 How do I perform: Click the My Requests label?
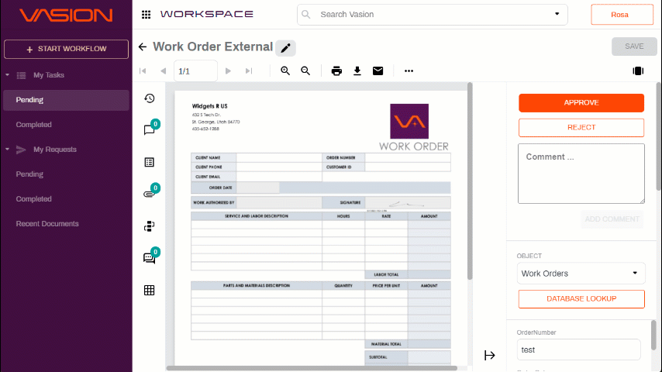click(55, 150)
